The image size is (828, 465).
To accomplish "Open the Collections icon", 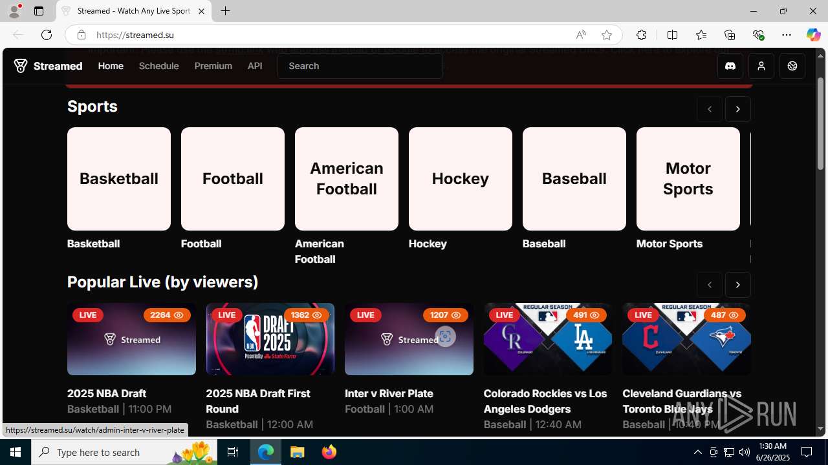I will pyautogui.click(x=730, y=35).
